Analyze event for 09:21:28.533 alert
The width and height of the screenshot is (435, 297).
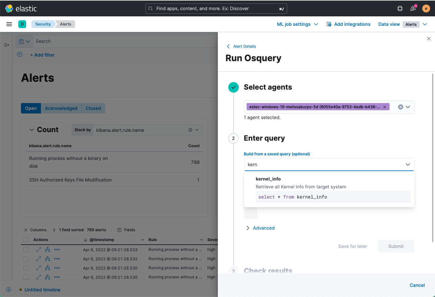click(48, 250)
